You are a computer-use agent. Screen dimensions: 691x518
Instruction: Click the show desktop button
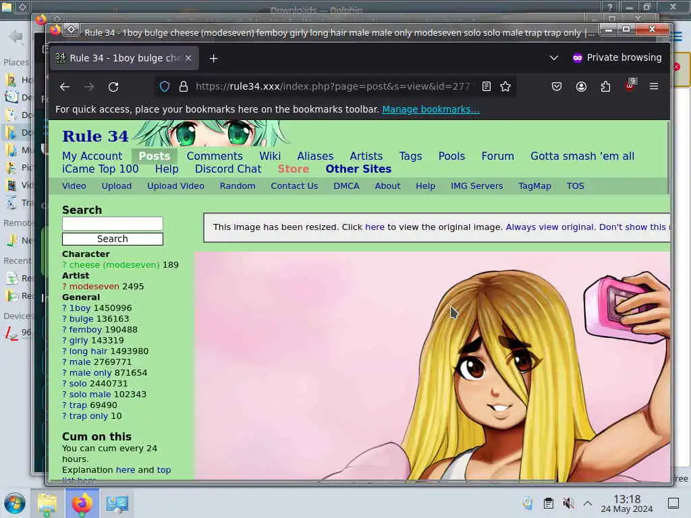pos(673,503)
